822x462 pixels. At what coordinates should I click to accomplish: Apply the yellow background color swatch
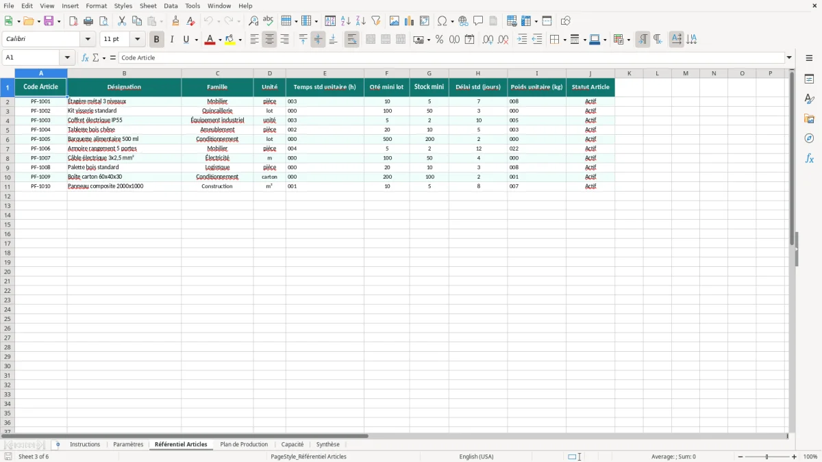tap(230, 40)
